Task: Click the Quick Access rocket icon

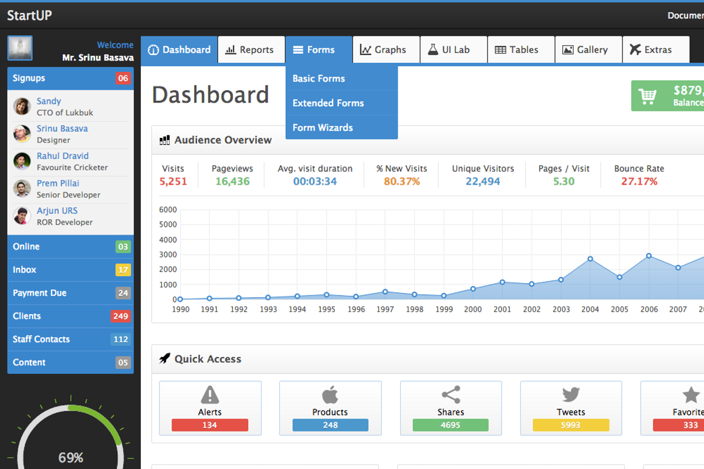Action: (165, 359)
